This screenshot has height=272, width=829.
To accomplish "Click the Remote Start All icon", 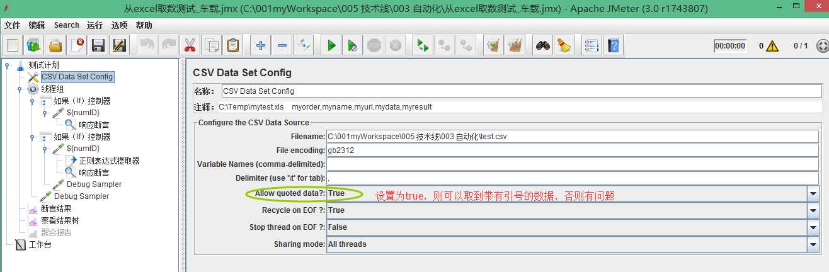I will [x=423, y=45].
